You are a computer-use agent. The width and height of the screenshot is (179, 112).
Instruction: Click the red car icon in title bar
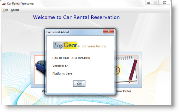[x=4, y=4]
